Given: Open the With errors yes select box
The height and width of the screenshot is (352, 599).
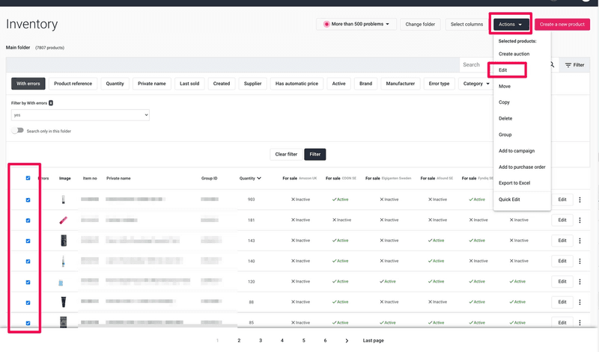Looking at the screenshot, I should pyautogui.click(x=80, y=115).
